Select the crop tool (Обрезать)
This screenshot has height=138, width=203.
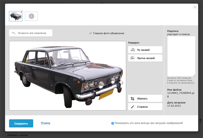point(145,99)
